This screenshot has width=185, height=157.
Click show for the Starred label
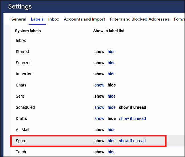coord(99,52)
